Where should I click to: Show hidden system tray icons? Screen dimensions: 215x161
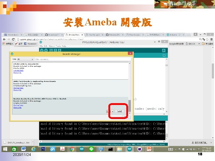[176, 149]
